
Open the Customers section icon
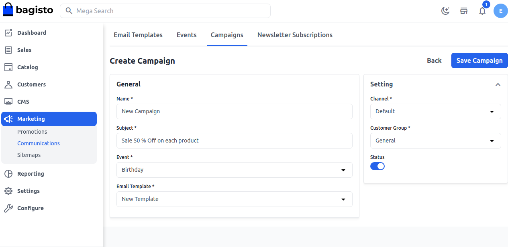pyautogui.click(x=8, y=84)
